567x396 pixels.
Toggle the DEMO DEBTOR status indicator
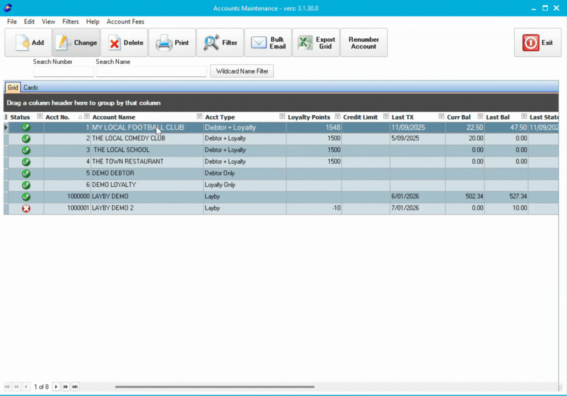coord(26,173)
